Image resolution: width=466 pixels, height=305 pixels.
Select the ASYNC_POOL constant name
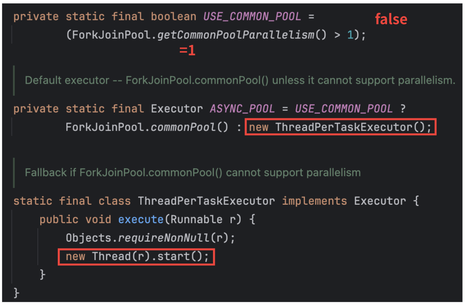click(x=242, y=109)
